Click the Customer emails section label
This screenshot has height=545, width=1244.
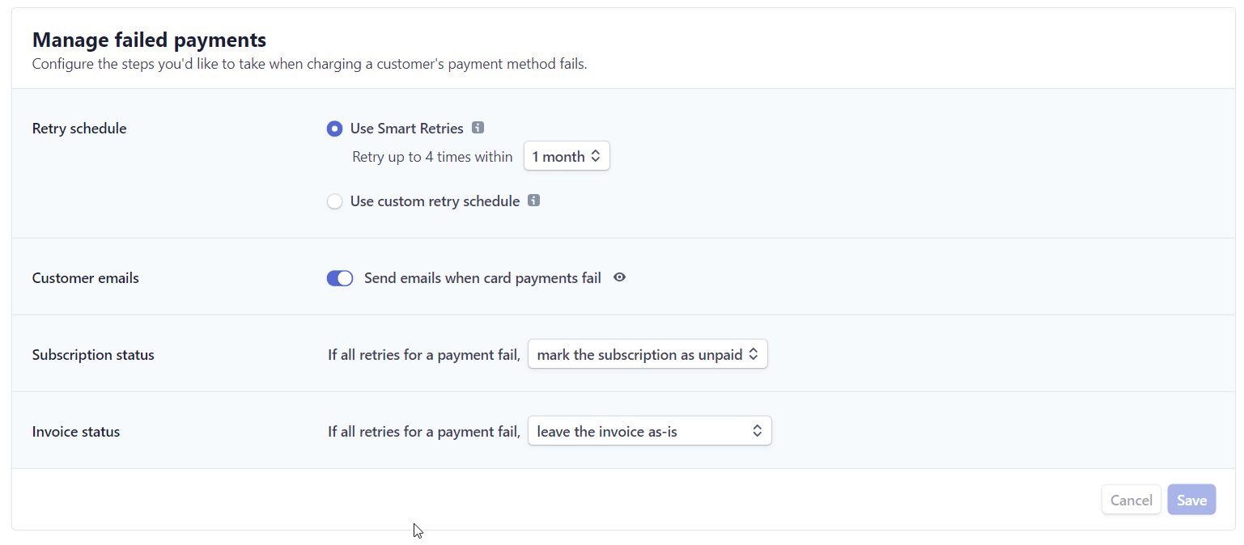pyautogui.click(x=85, y=277)
